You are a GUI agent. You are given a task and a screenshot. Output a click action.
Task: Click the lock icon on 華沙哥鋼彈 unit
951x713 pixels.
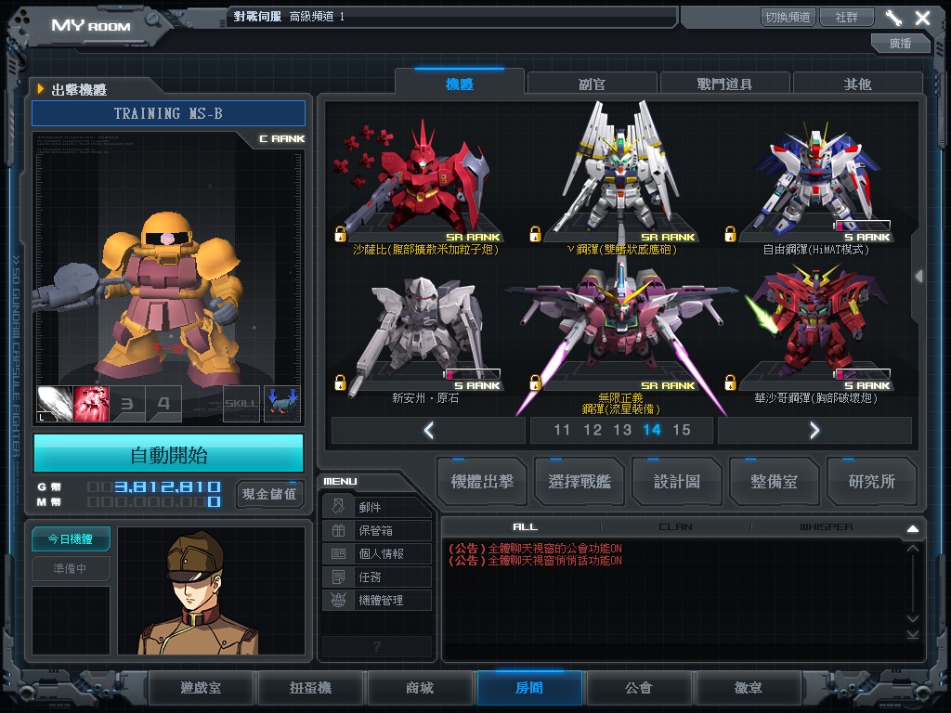(x=730, y=382)
